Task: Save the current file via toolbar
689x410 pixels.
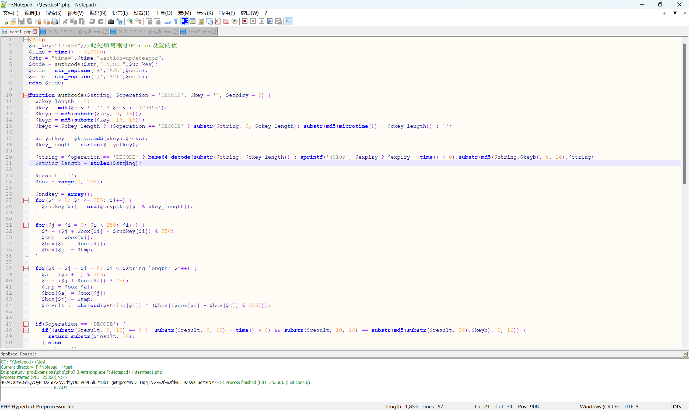Action: point(21,21)
